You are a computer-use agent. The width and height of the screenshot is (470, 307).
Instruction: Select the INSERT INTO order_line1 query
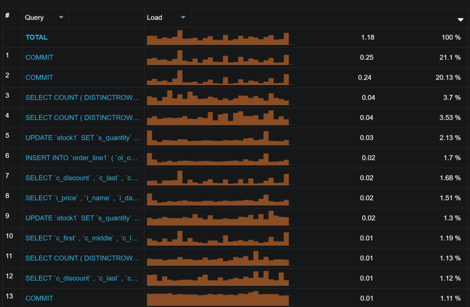[x=83, y=157]
